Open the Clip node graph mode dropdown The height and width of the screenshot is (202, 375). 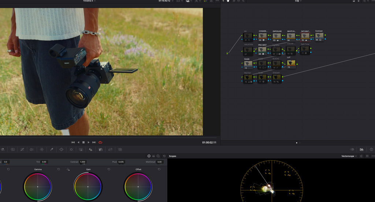tap(298, 1)
